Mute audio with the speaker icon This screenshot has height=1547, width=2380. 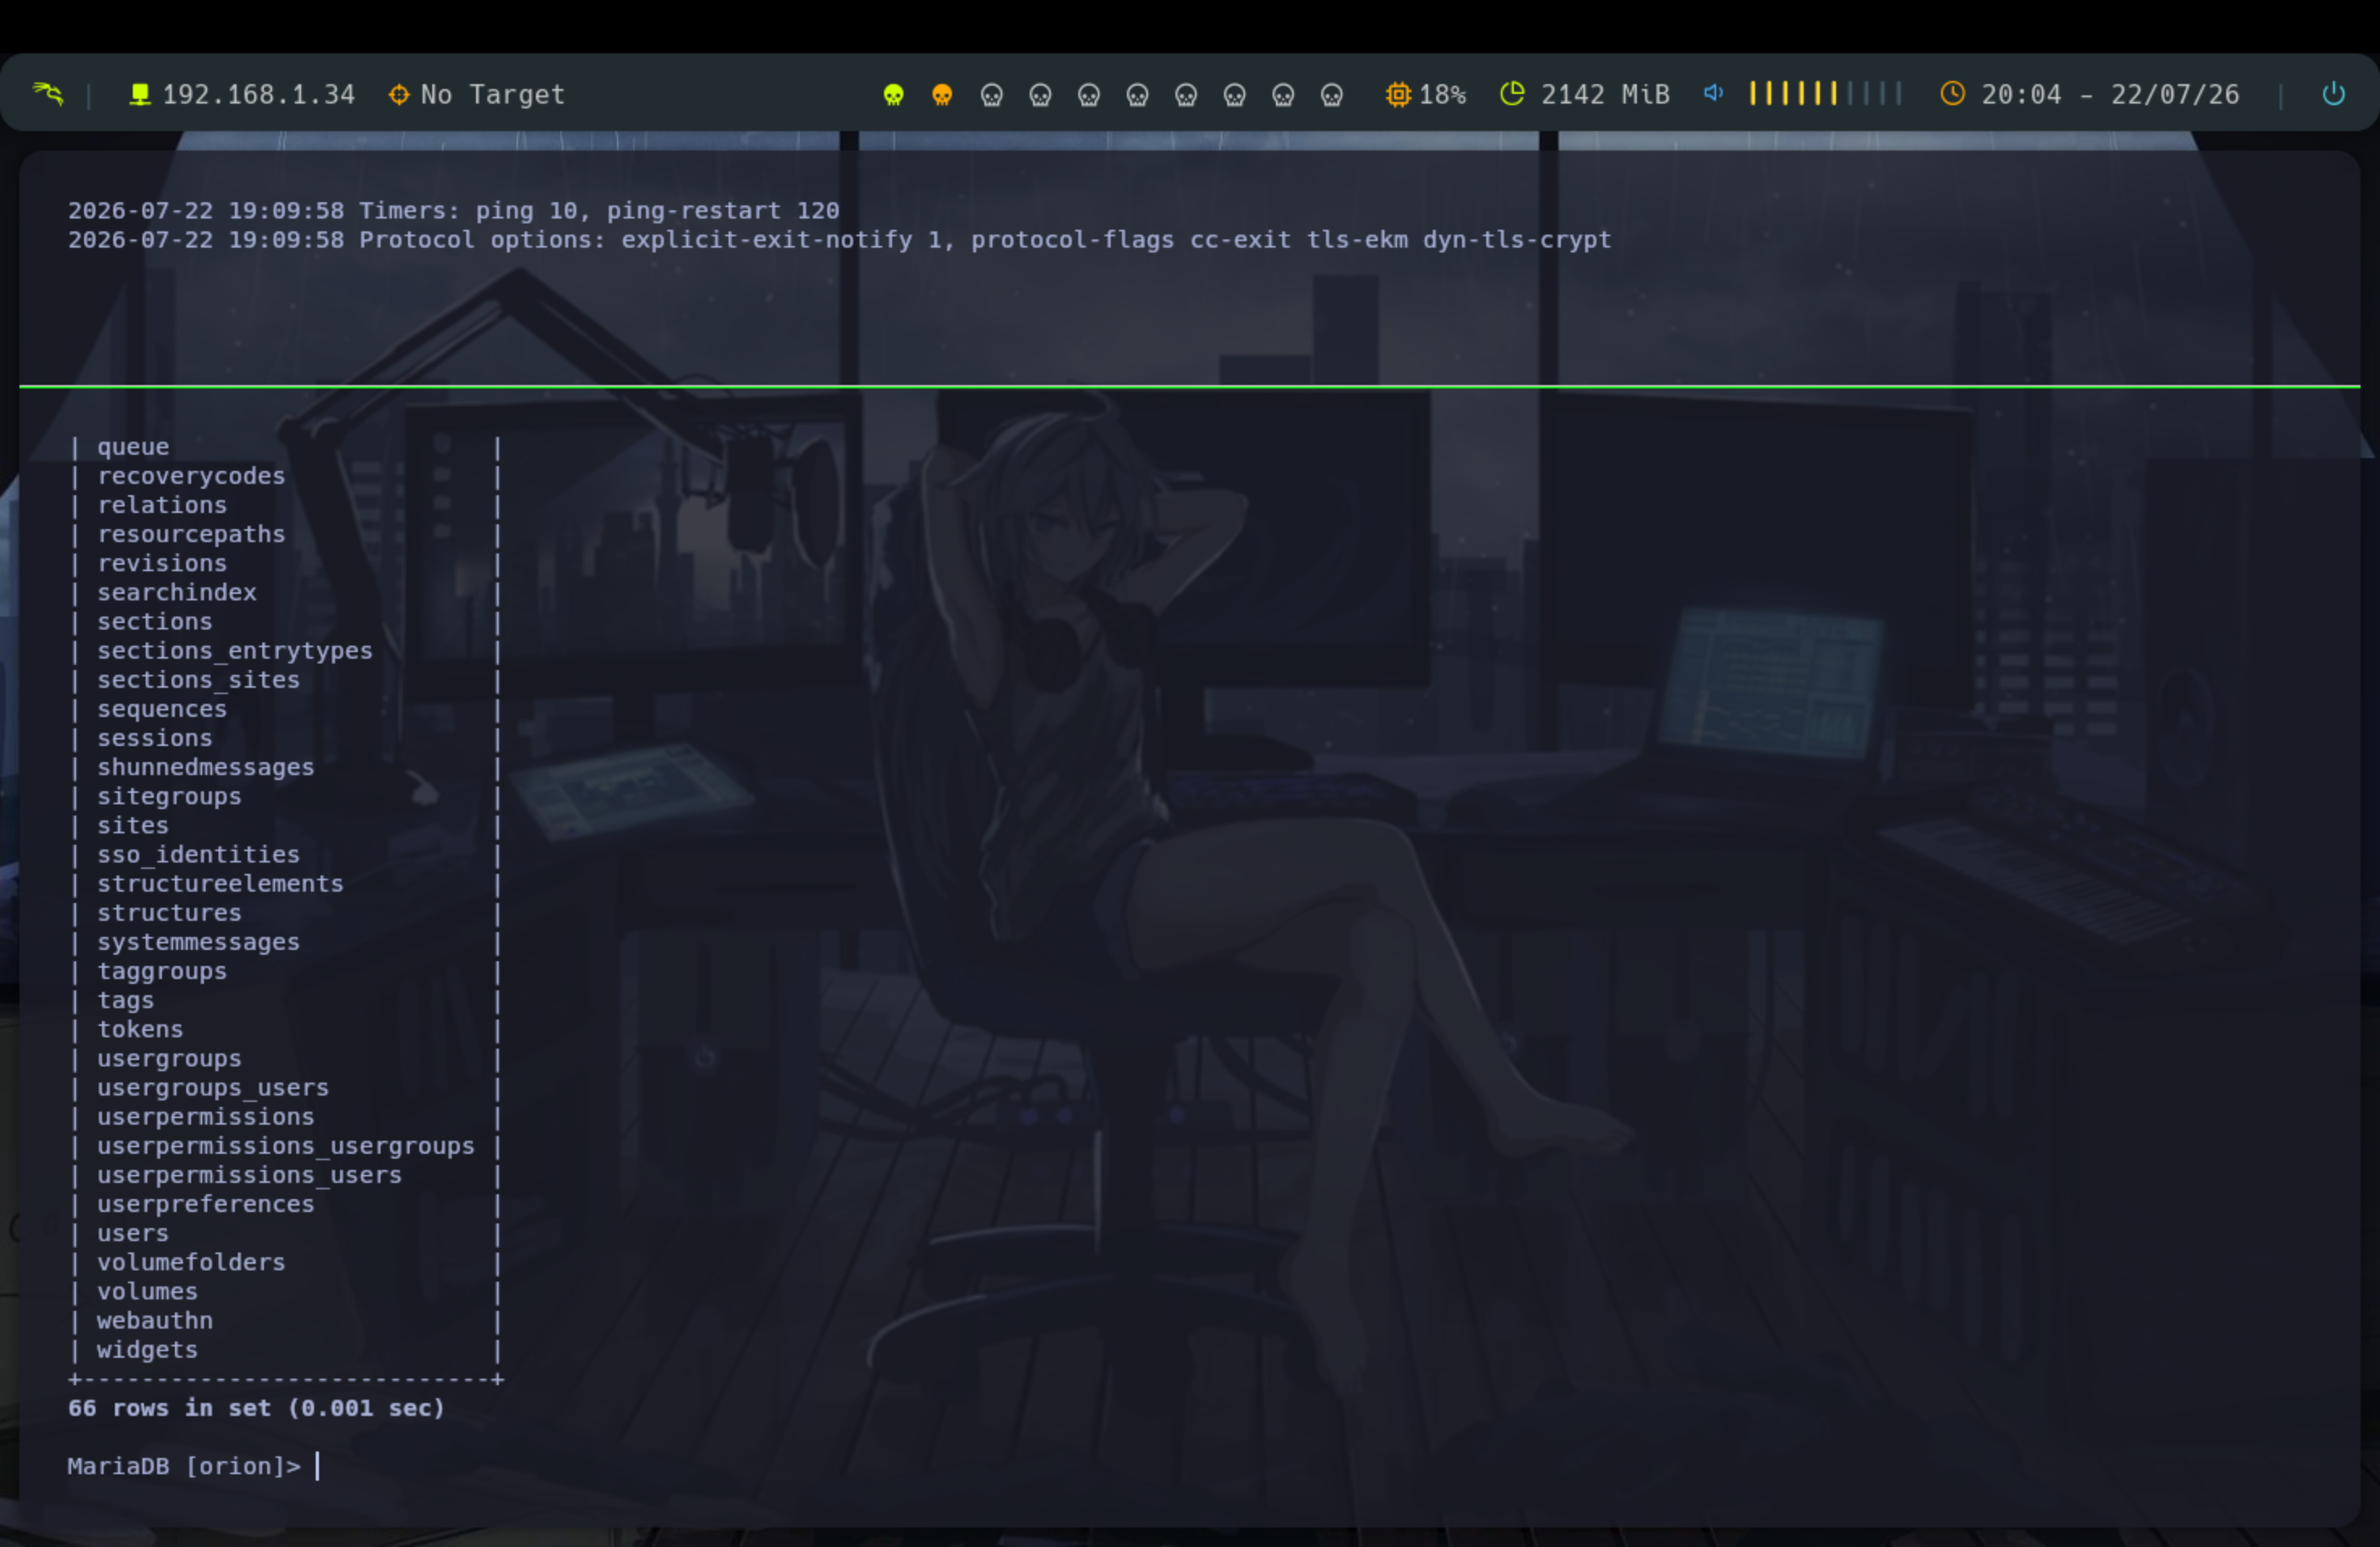(1713, 93)
